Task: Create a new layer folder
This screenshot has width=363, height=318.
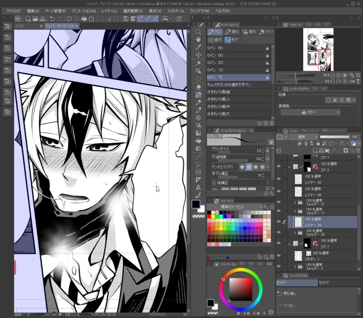Action: 327,151
